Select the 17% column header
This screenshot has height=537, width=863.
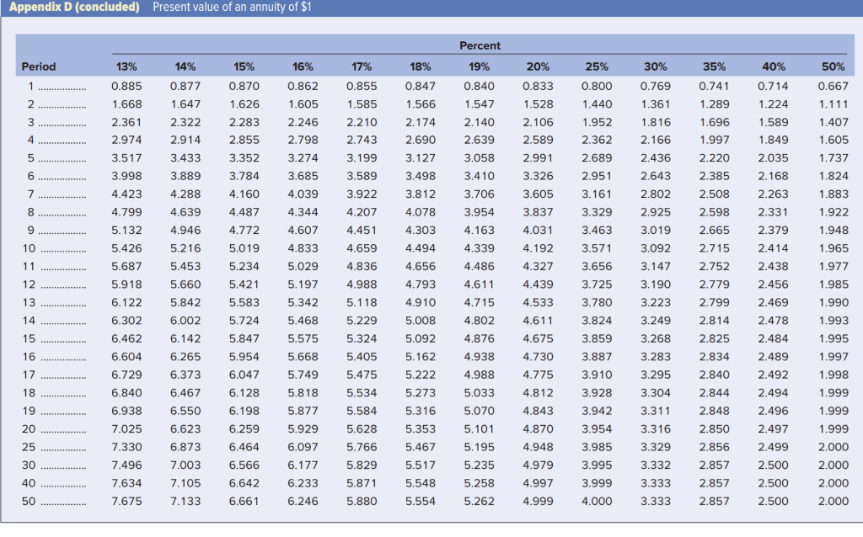[362, 66]
